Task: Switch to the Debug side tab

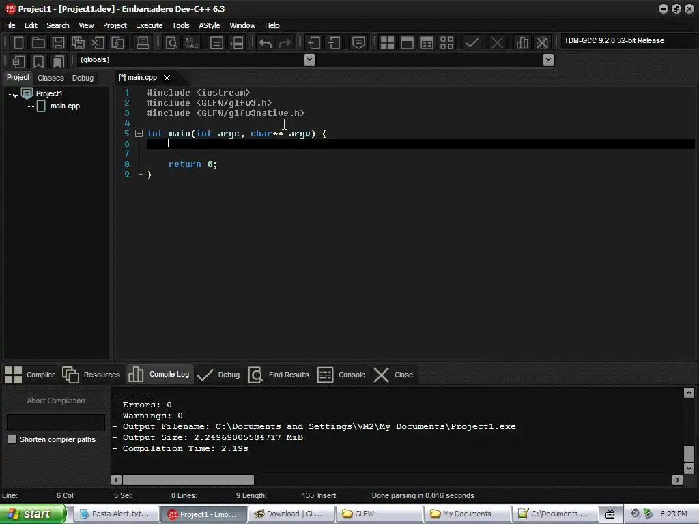Action: pyautogui.click(x=83, y=78)
